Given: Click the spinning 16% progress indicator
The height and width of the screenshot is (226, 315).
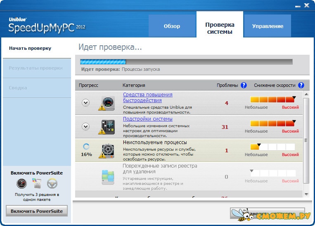Looking at the screenshot, I should (86, 147).
